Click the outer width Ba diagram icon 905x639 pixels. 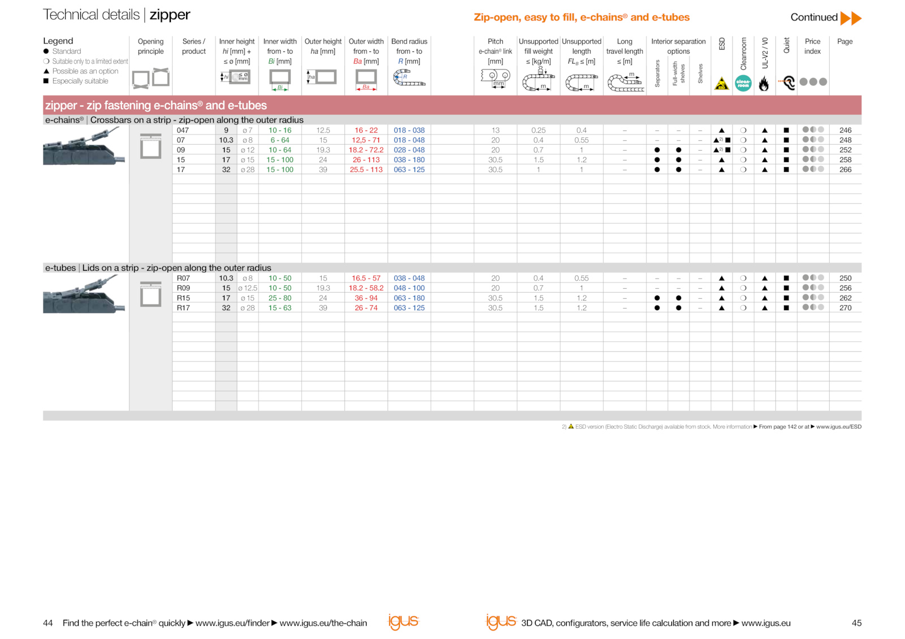tap(366, 79)
